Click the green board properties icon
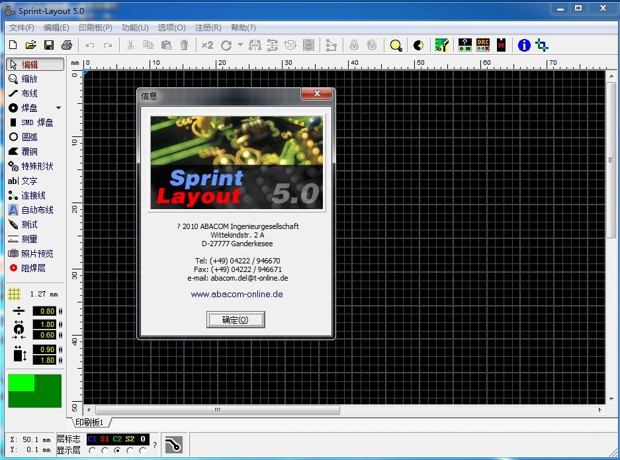Screen dimensions: 620x460 click(441, 45)
